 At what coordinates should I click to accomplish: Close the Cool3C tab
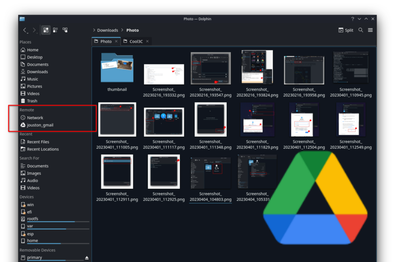148,41
